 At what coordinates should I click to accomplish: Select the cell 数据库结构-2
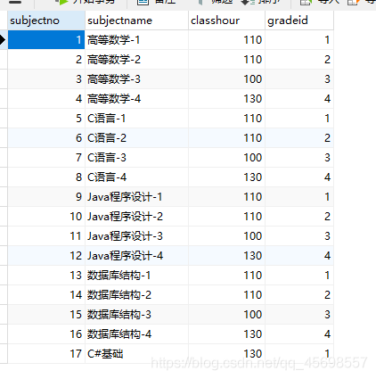[136, 295]
